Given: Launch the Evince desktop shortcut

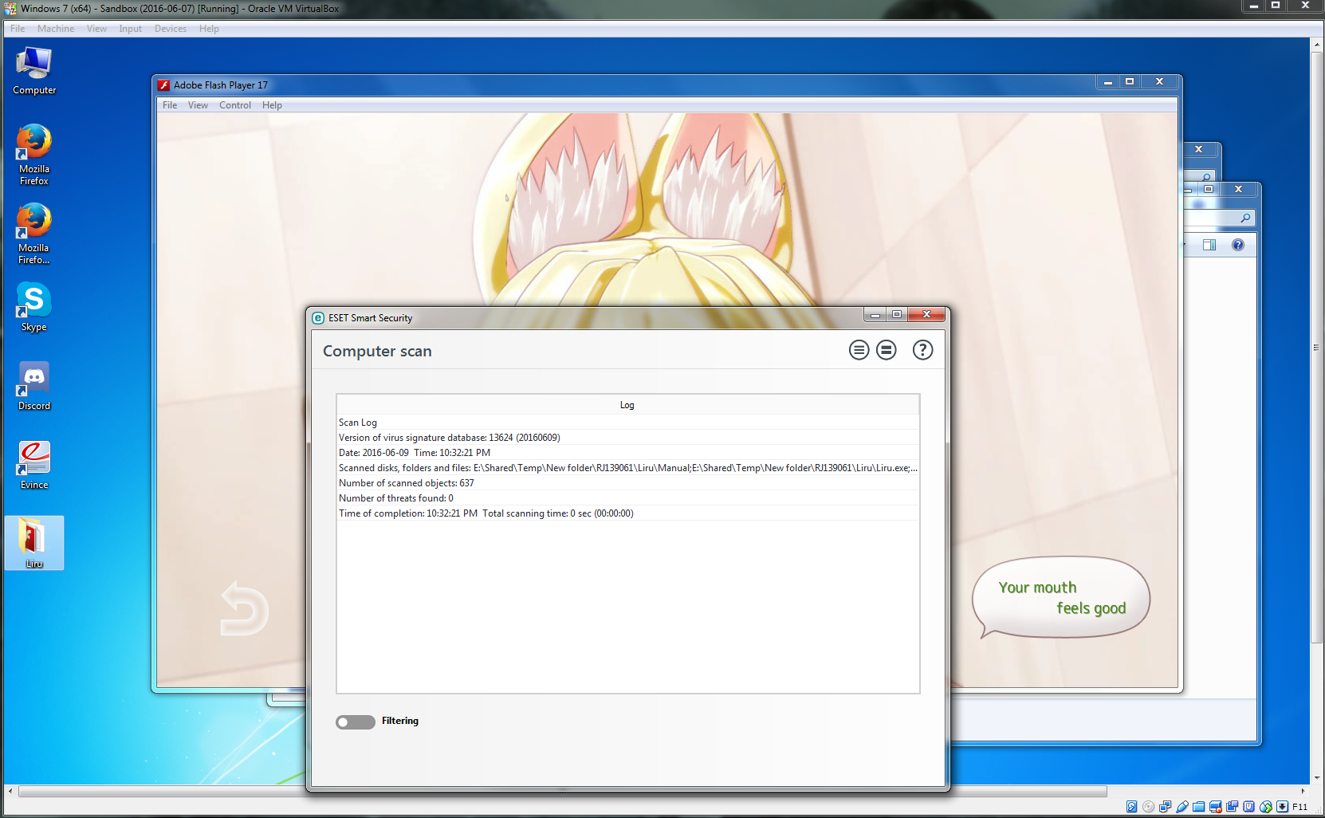Looking at the screenshot, I should [x=34, y=465].
